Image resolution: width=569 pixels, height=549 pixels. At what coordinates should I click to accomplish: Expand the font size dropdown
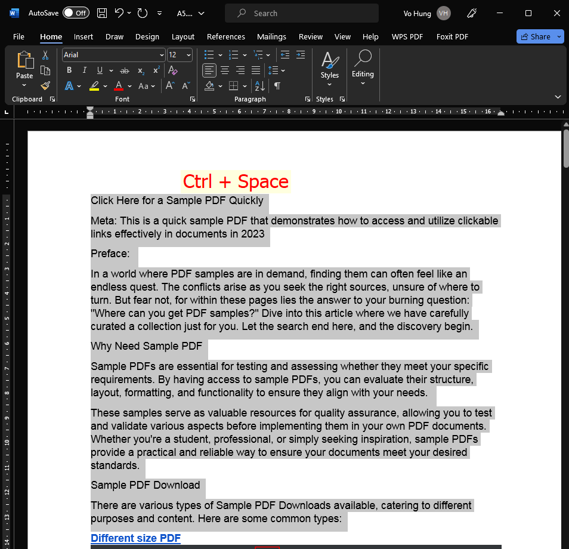[188, 55]
